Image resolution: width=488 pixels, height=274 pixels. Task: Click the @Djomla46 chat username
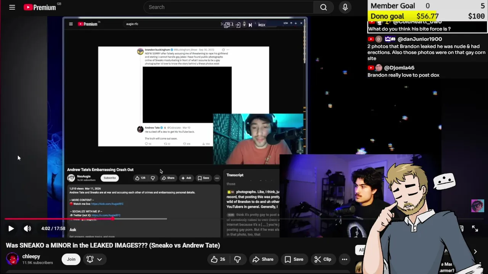click(399, 68)
